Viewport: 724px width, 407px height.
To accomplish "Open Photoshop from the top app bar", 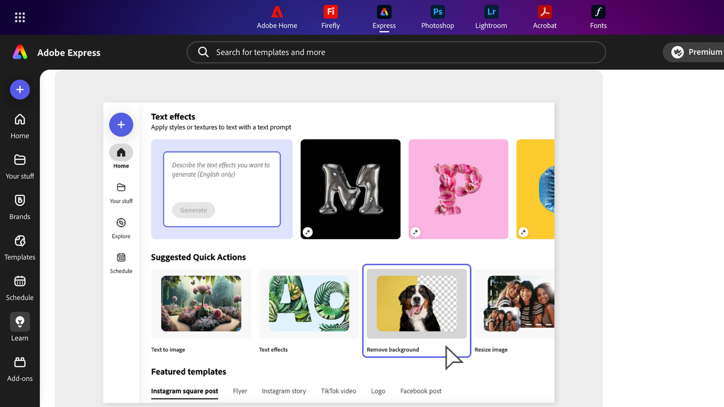I will 437,18.
